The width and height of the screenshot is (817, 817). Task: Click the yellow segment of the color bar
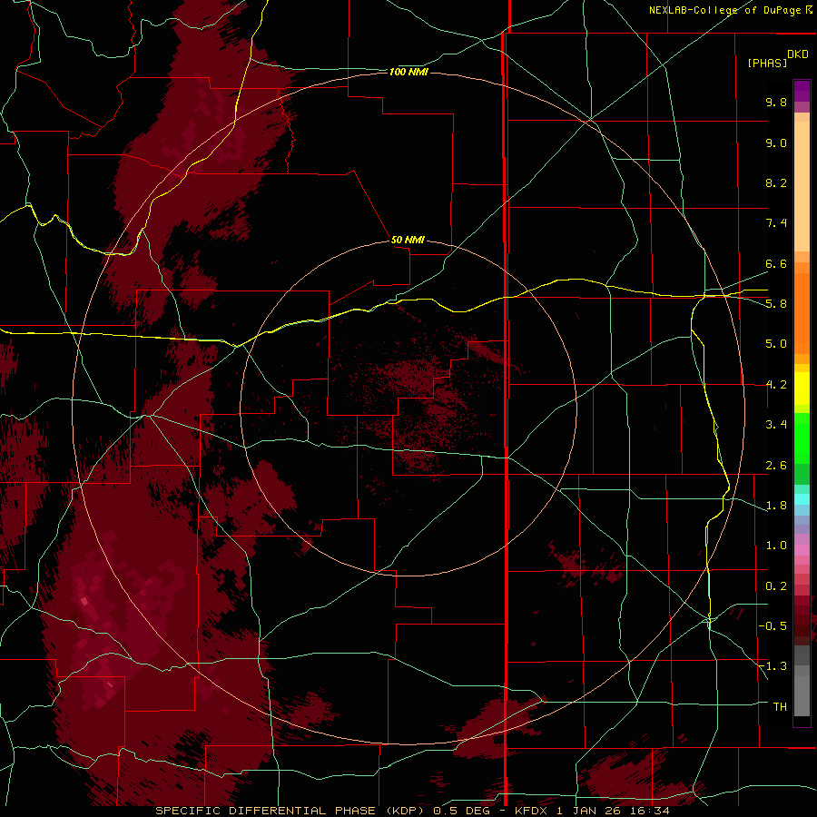[802, 389]
